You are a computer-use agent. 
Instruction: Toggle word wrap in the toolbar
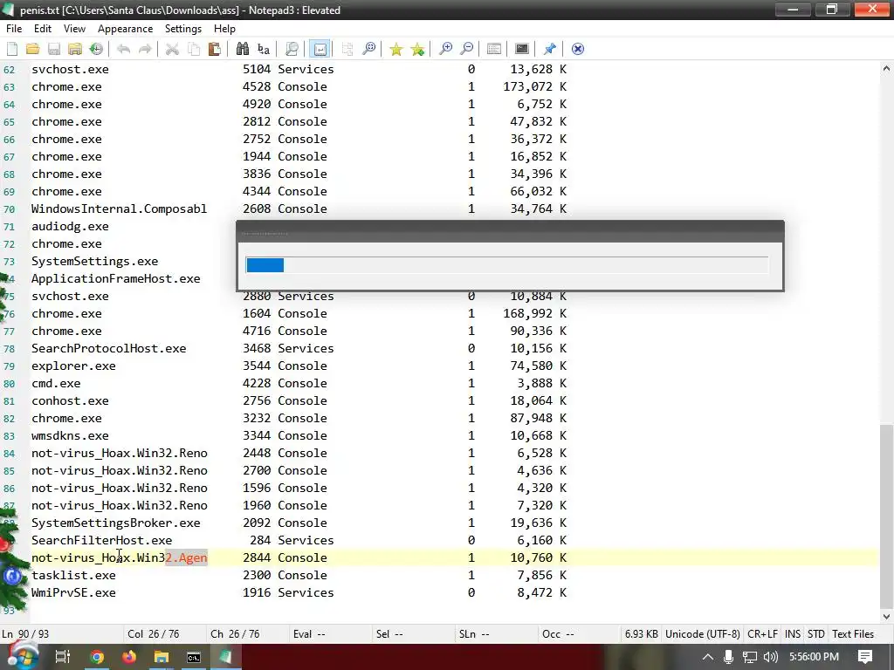coord(320,49)
